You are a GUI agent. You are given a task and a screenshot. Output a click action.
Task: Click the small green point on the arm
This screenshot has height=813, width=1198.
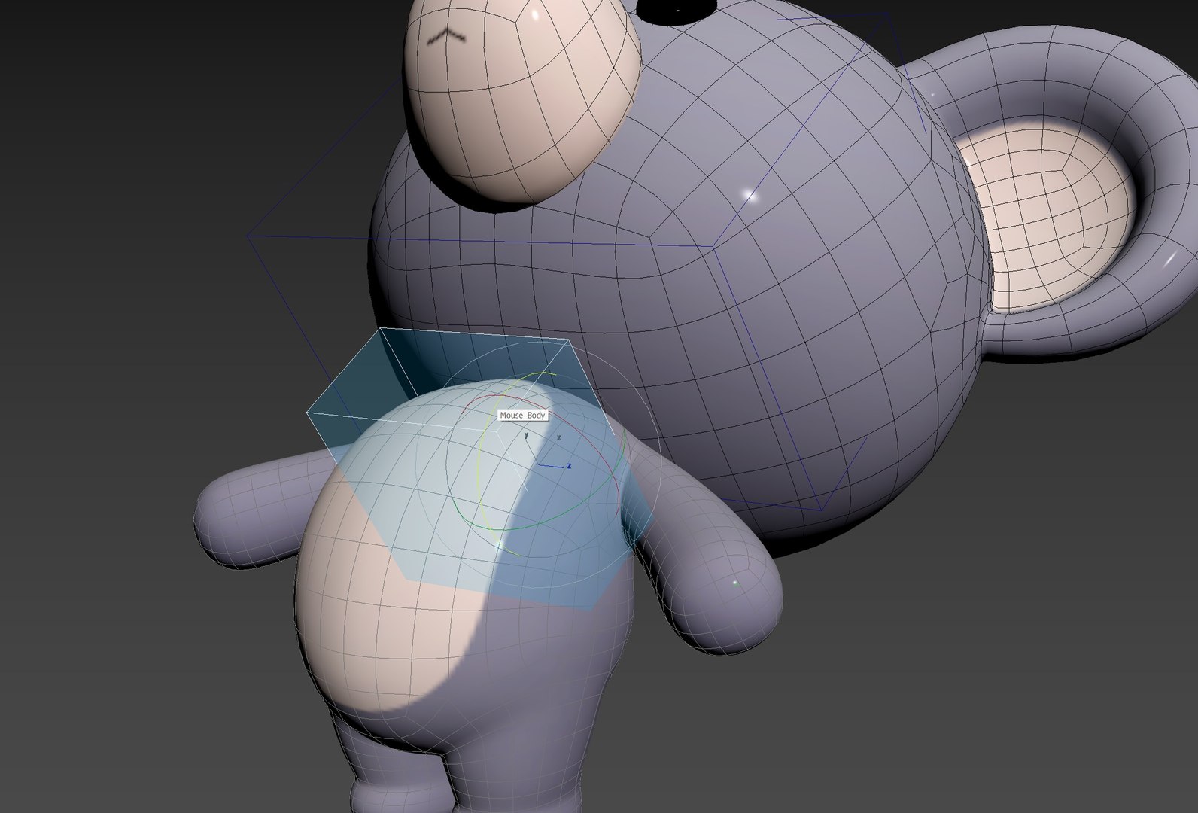[x=735, y=583]
